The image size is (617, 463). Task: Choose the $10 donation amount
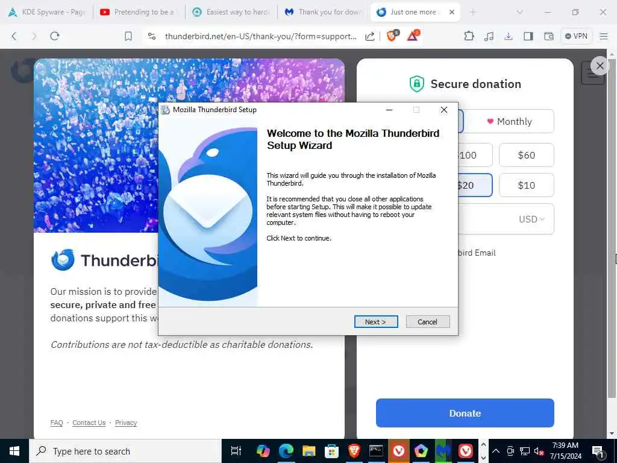click(526, 185)
